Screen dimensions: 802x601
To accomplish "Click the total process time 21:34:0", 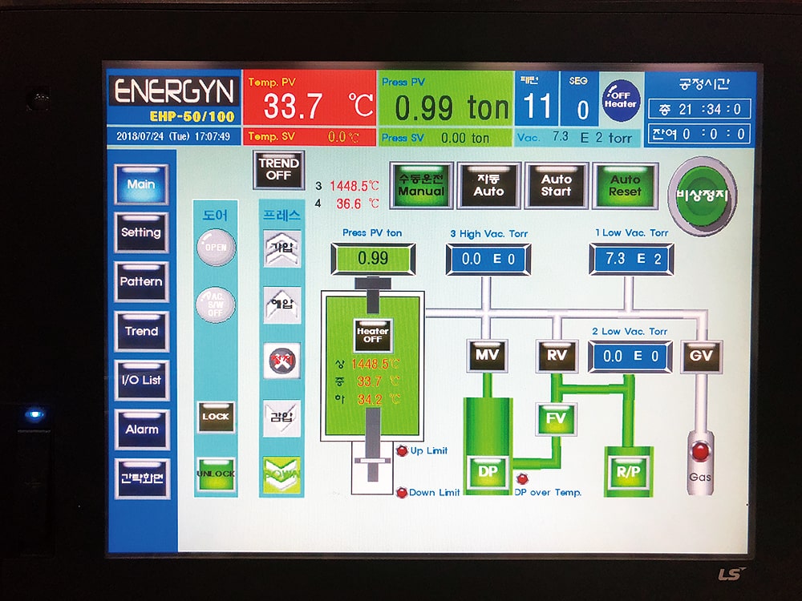I will click(x=700, y=109).
